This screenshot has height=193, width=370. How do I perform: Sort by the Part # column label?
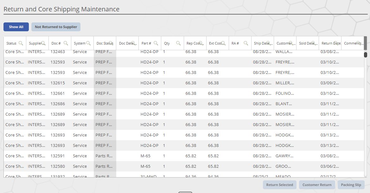click(146, 43)
